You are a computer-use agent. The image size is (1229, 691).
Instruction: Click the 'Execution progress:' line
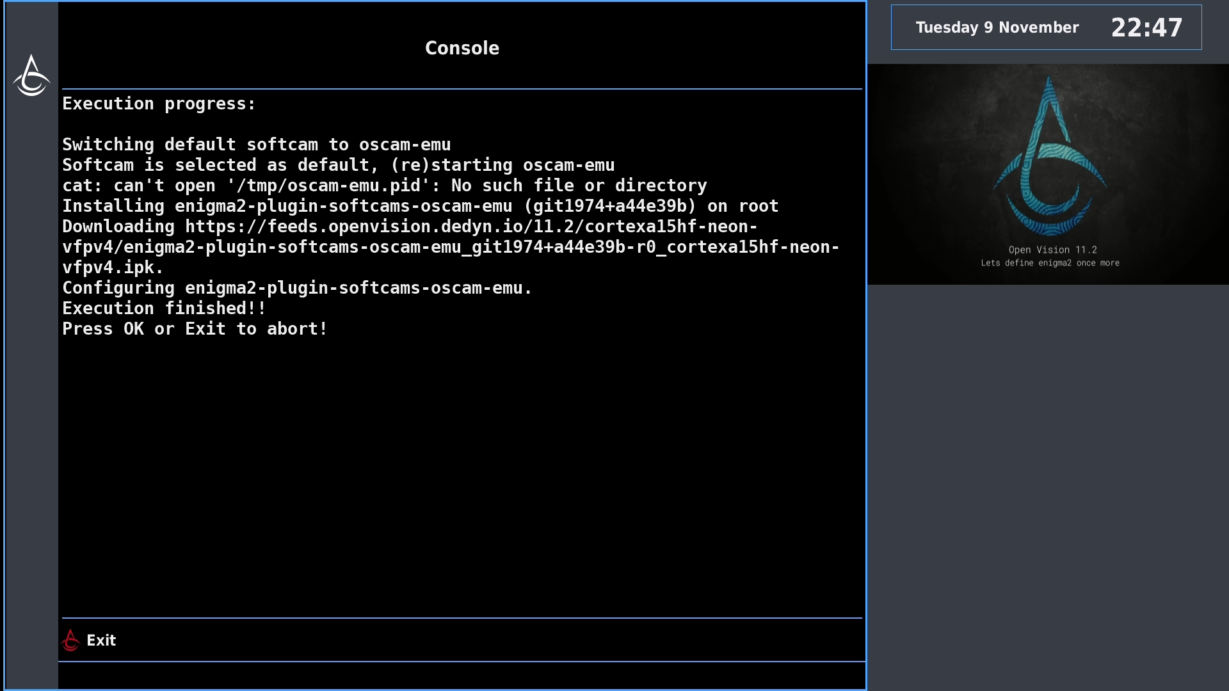pyautogui.click(x=159, y=104)
